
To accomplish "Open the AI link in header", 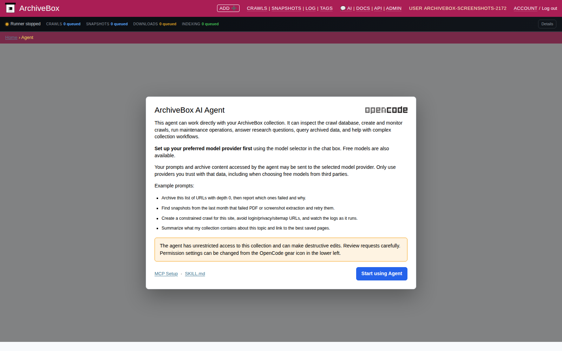I will click(349, 8).
